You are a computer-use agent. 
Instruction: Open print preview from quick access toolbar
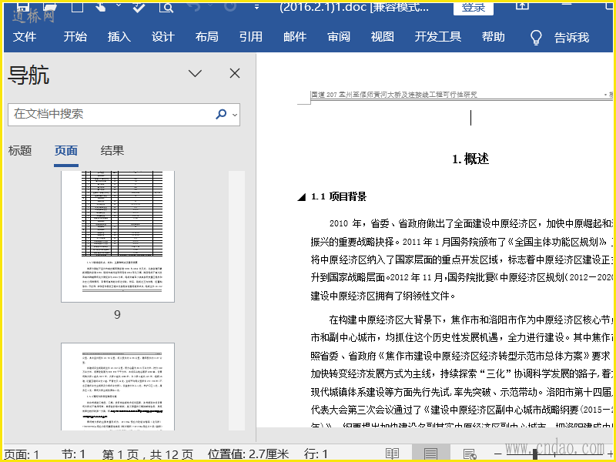[x=166, y=7]
